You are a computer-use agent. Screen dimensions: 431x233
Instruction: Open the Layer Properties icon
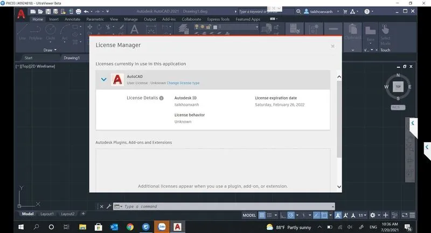point(183,29)
